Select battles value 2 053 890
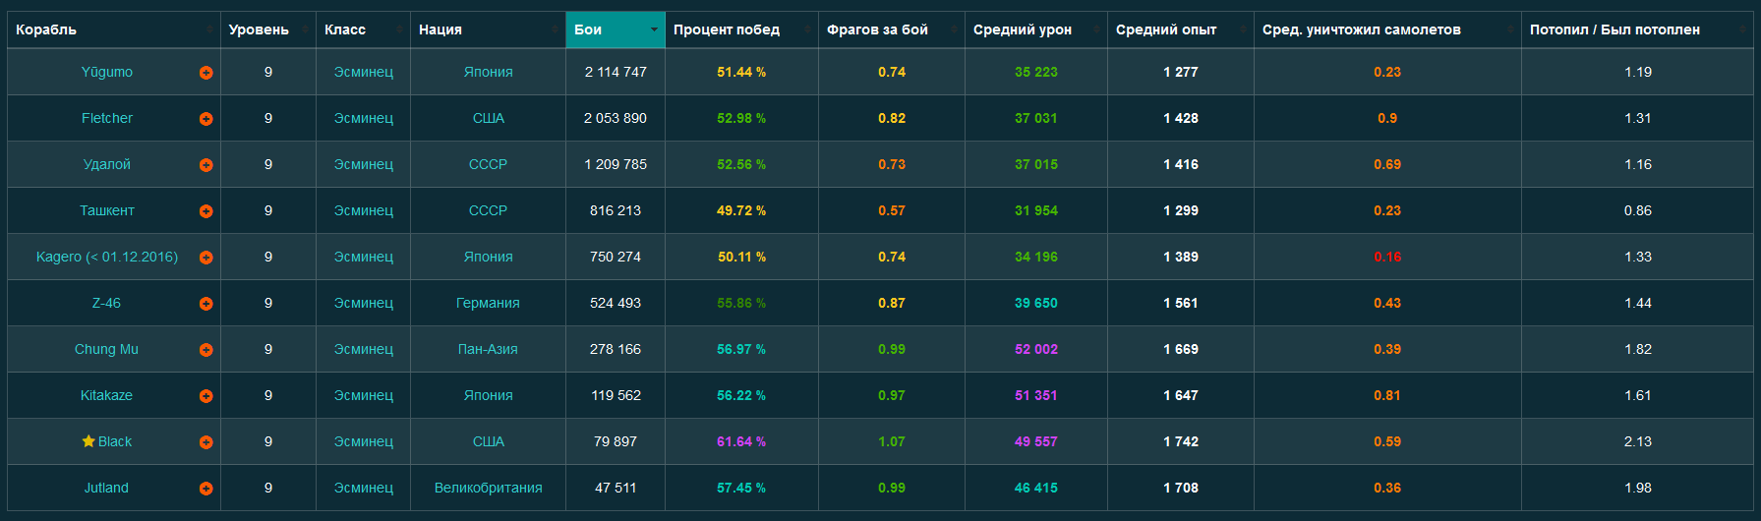Viewport: 1761px width, 521px height. coord(616,118)
